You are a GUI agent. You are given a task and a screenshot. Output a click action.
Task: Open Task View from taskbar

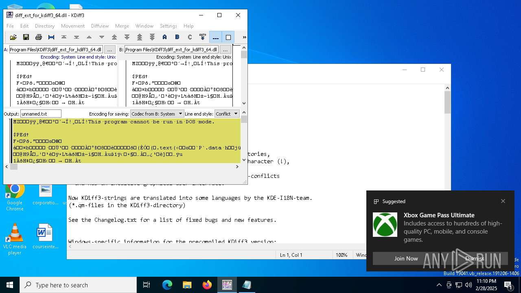[x=147, y=285]
